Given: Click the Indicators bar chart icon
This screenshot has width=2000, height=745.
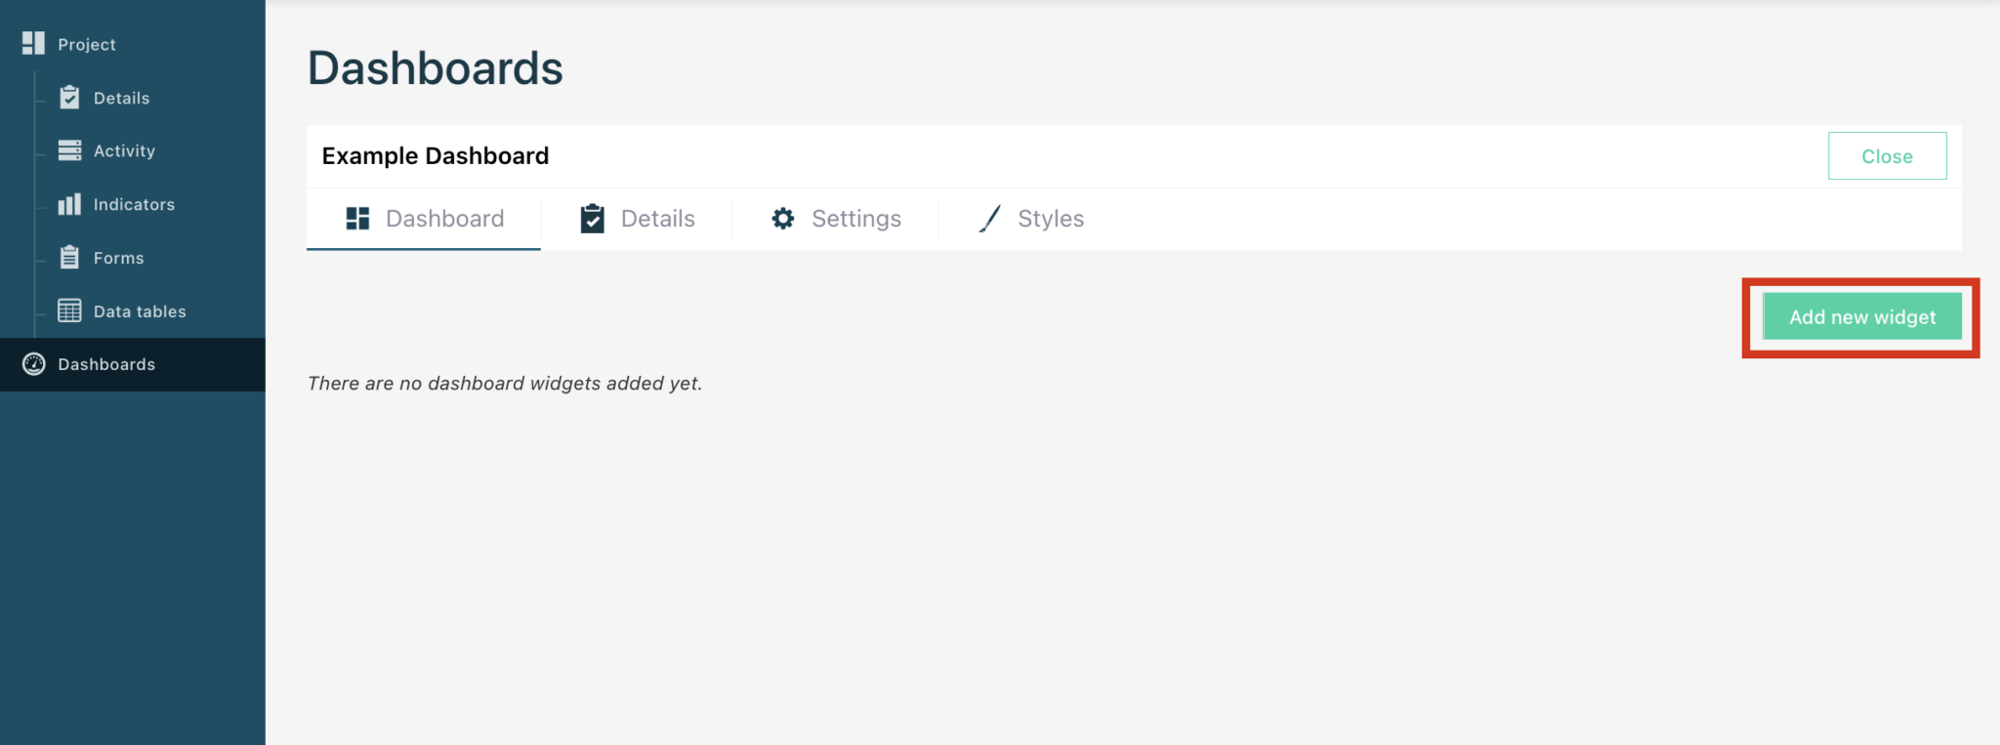Looking at the screenshot, I should pyautogui.click(x=69, y=204).
